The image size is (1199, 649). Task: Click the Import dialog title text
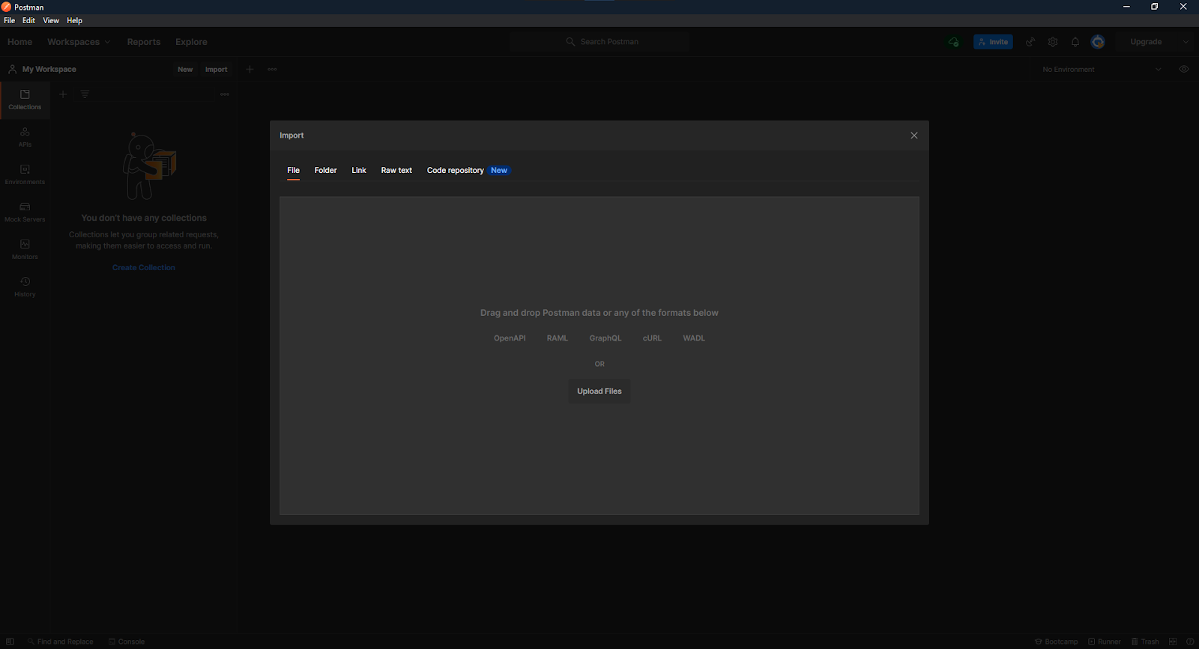292,135
